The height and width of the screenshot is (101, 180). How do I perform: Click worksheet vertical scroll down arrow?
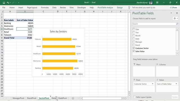(129, 95)
